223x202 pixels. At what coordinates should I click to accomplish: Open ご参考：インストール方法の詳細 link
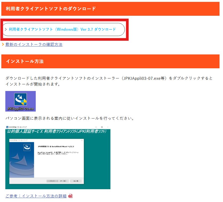click(36, 196)
